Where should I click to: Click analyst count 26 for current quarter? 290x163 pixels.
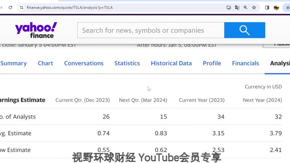[x=106, y=117]
